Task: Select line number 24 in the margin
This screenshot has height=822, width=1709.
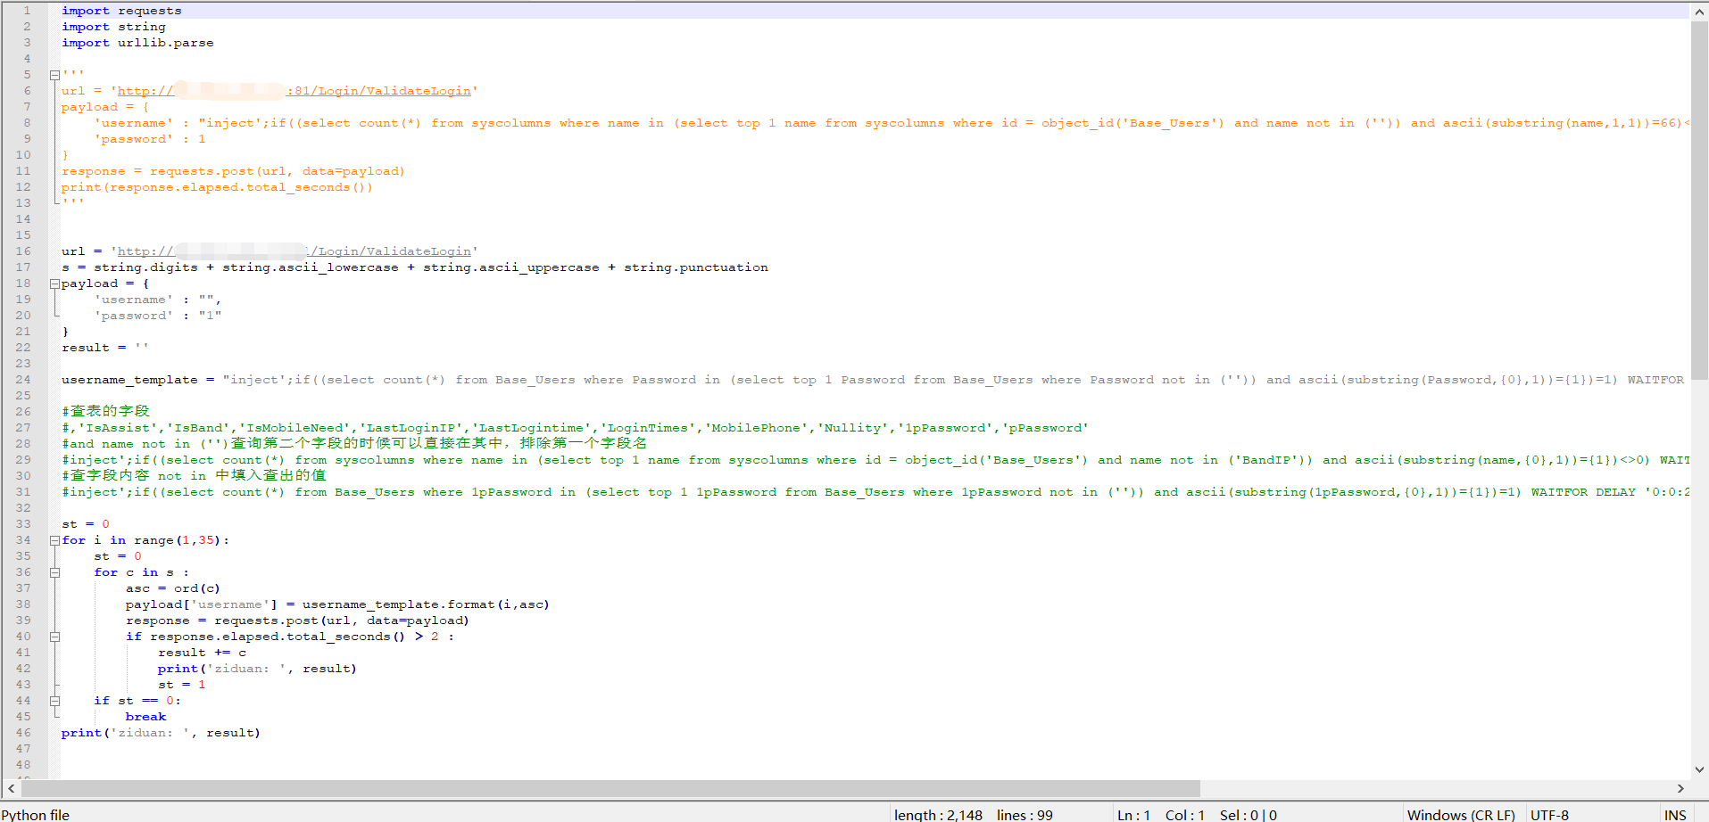Action: click(x=23, y=380)
